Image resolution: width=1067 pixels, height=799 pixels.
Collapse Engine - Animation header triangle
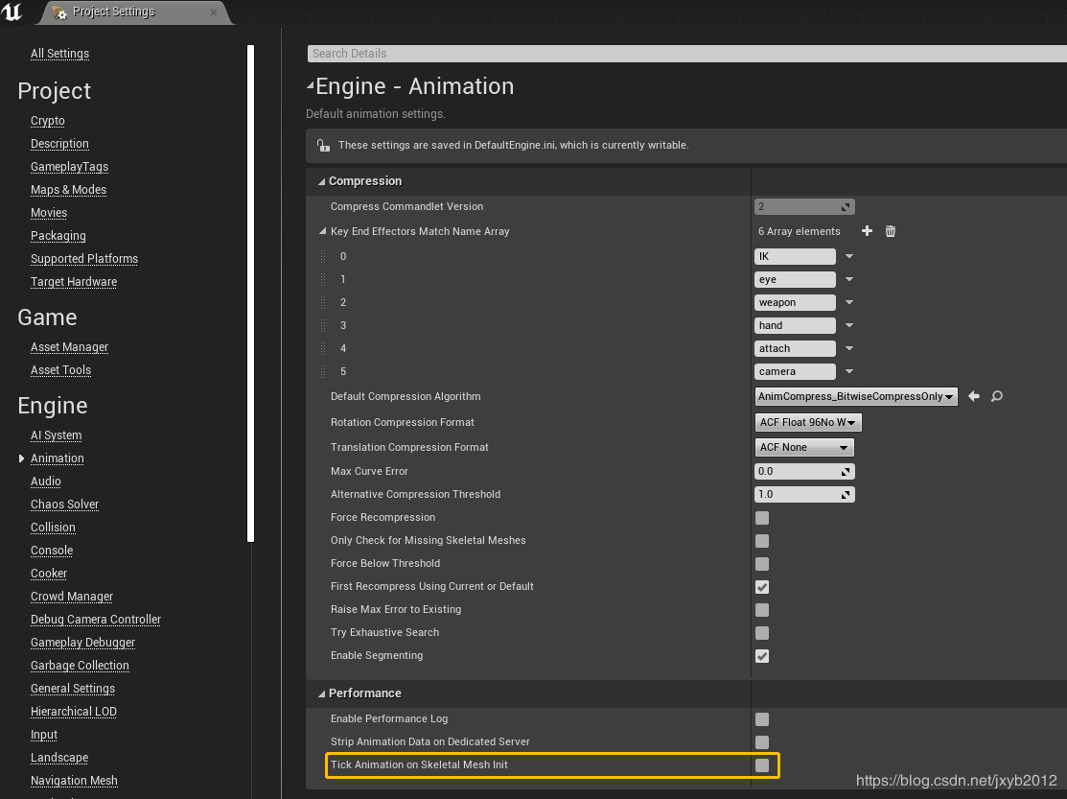pos(311,85)
